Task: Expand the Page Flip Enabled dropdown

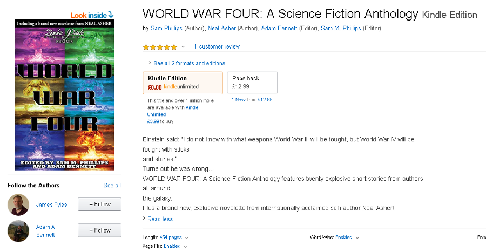Action: (x=172, y=246)
